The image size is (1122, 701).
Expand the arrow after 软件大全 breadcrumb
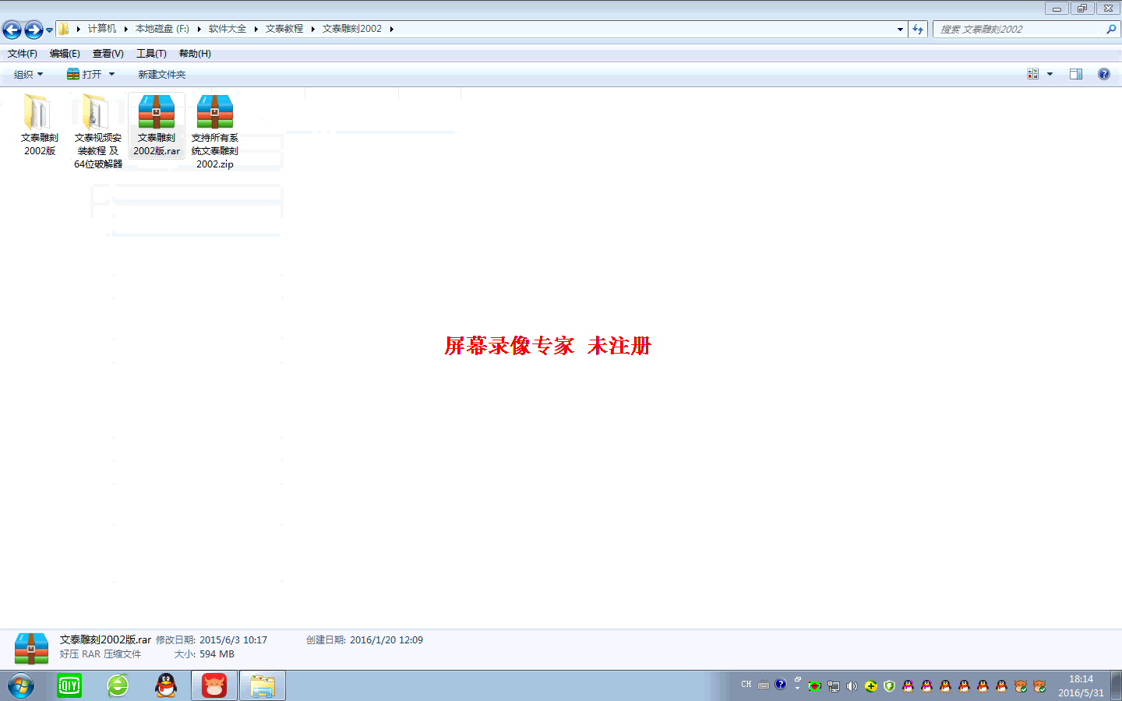pyautogui.click(x=256, y=29)
